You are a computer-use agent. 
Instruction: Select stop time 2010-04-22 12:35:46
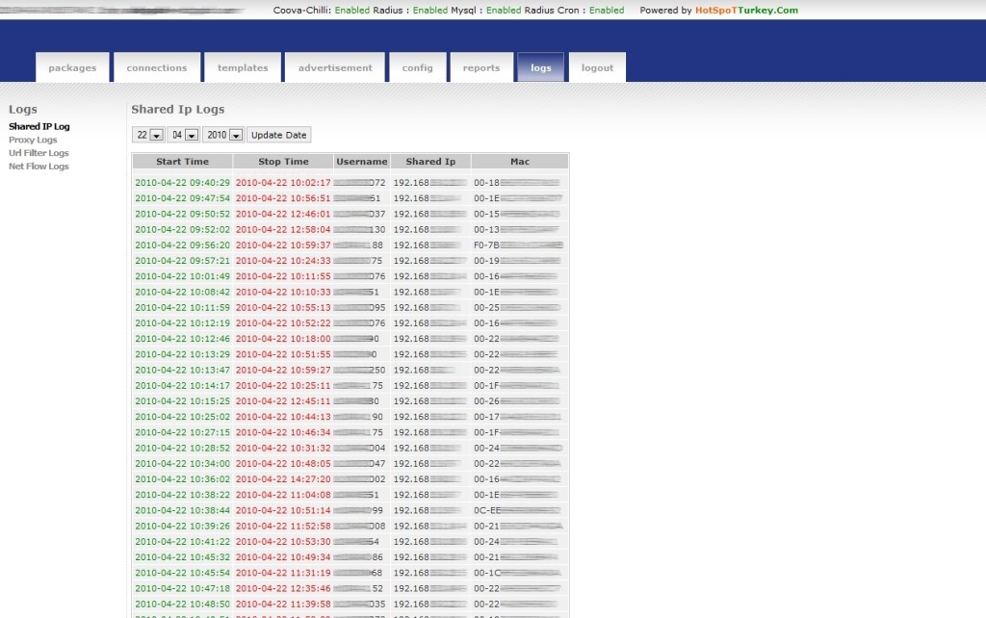pos(283,588)
